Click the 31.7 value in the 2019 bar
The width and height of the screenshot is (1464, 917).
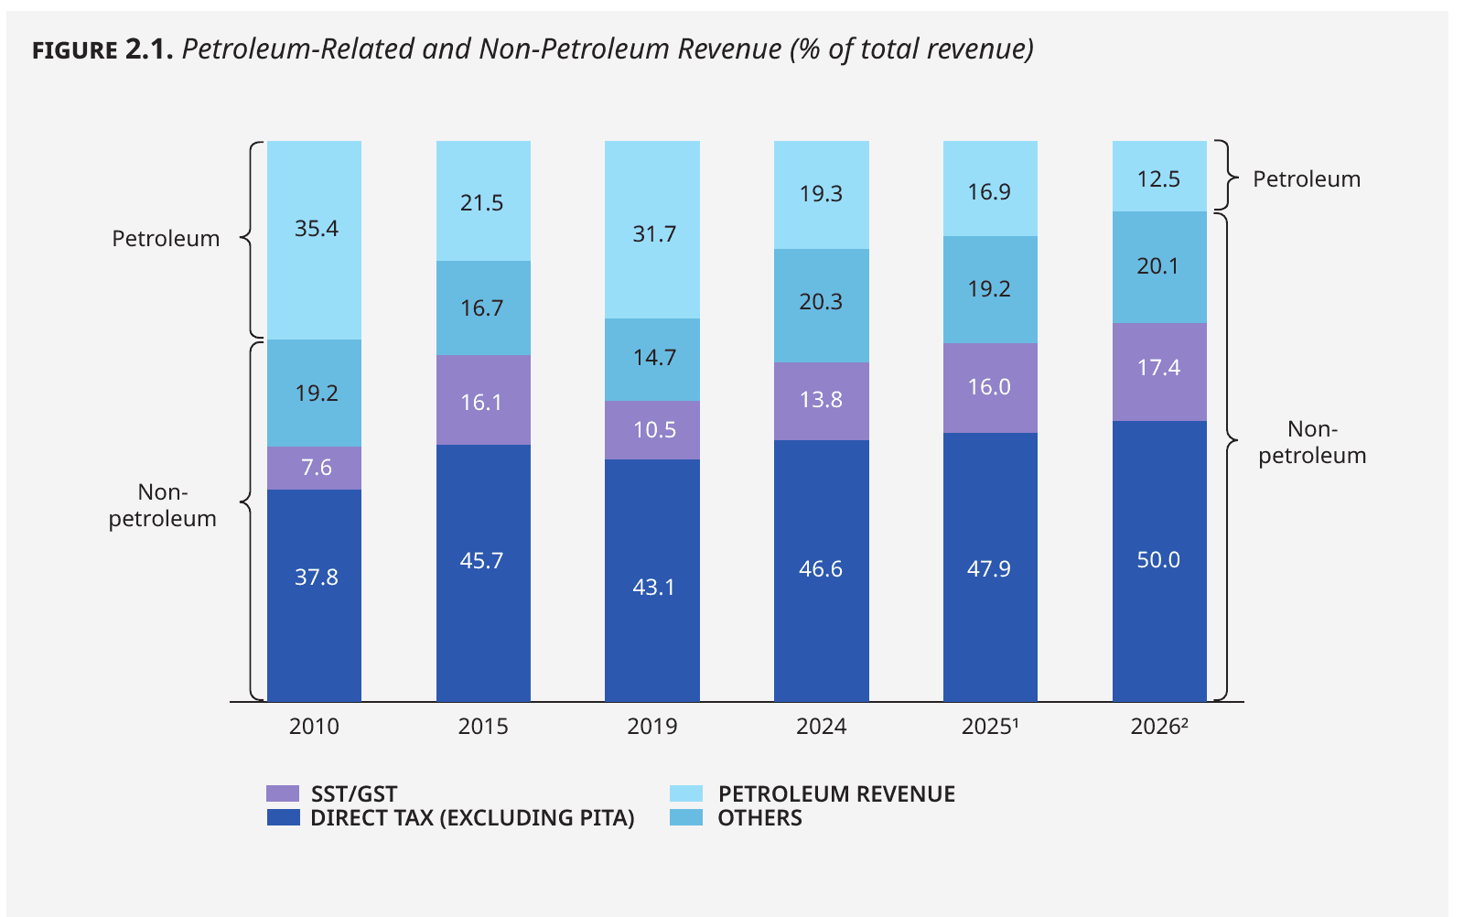[x=654, y=234]
